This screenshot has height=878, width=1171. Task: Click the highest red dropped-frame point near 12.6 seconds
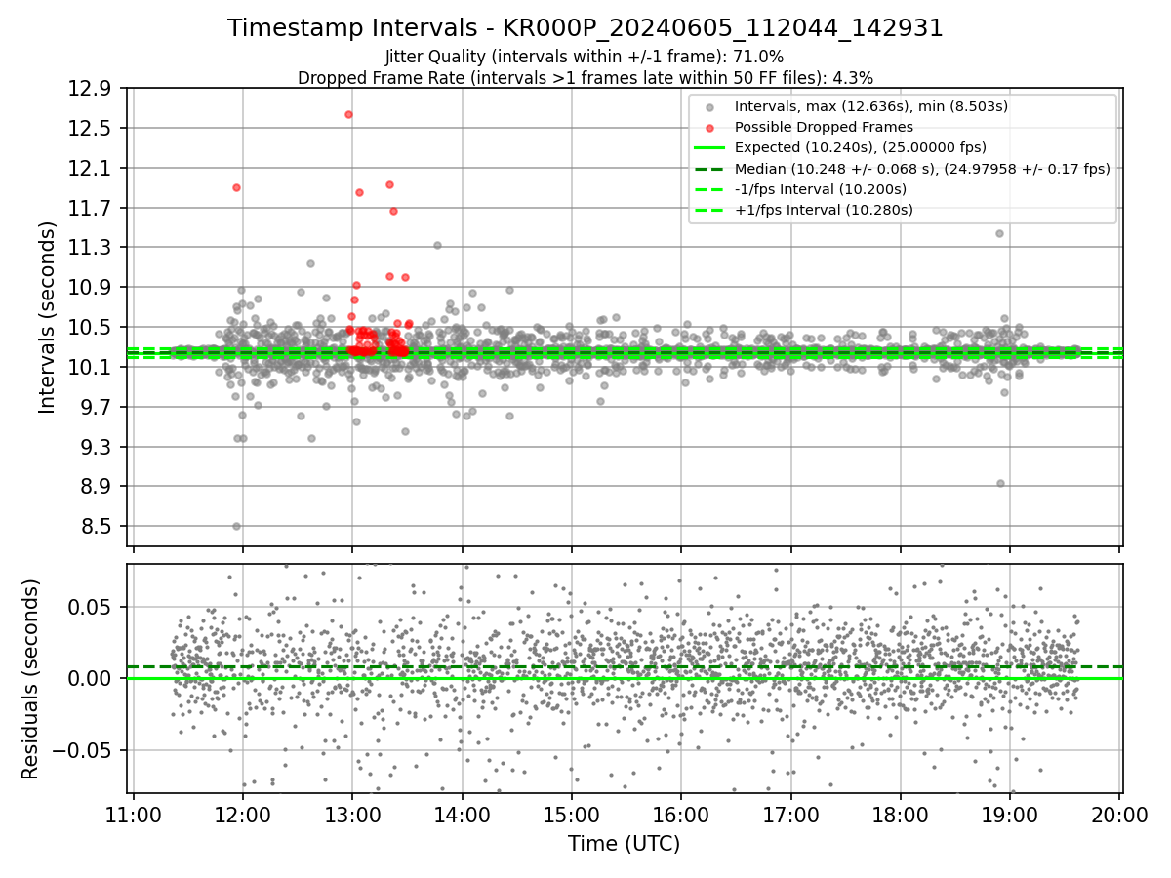coord(348,114)
